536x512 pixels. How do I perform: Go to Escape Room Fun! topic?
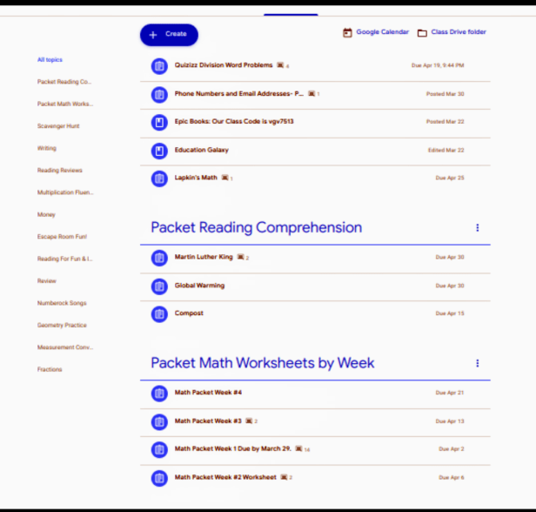click(x=62, y=237)
